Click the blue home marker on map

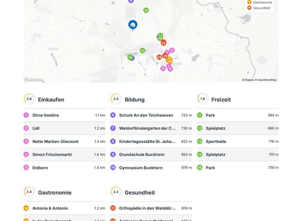click(x=133, y=25)
